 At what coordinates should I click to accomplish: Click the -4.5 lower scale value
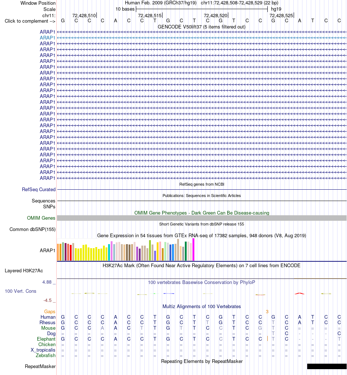point(47,300)
